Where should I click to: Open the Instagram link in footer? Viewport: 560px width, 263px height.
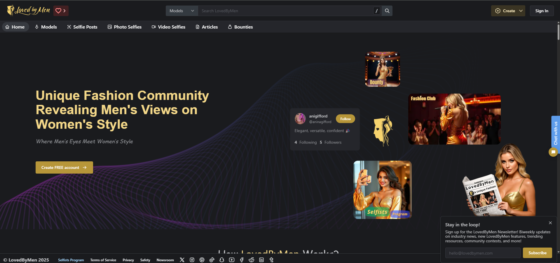click(x=192, y=260)
